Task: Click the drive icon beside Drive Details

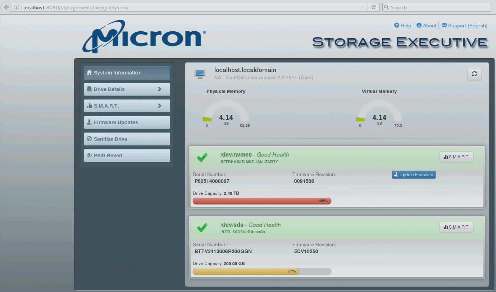Action: tap(90, 89)
